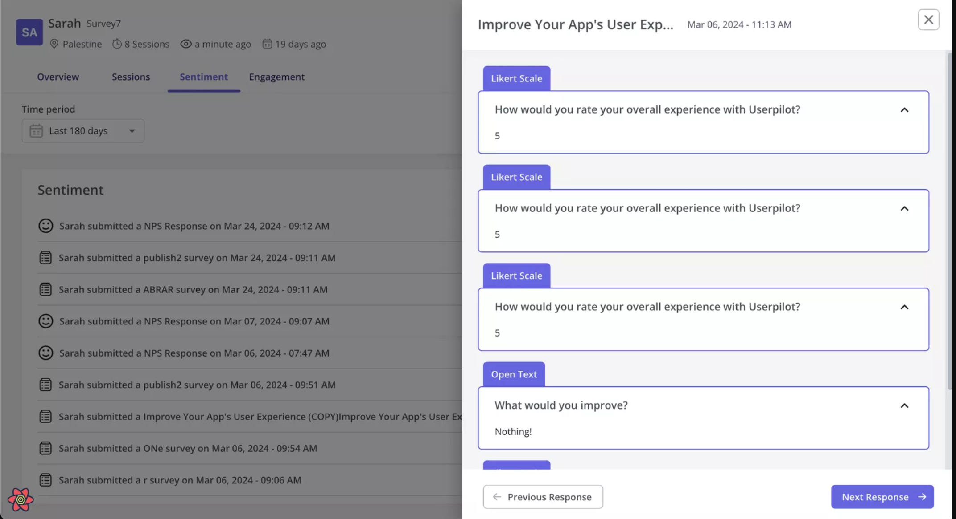The image size is (956, 519).
Task: Collapse the 'What would you improve?' open text question
Action: [x=905, y=405]
